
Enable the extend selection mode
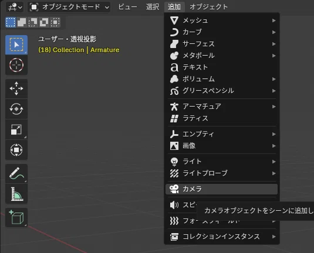point(22,22)
